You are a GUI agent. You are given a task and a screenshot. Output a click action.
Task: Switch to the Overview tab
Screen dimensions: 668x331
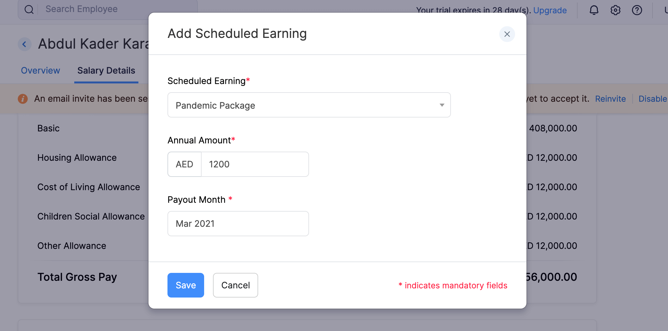[x=40, y=70]
